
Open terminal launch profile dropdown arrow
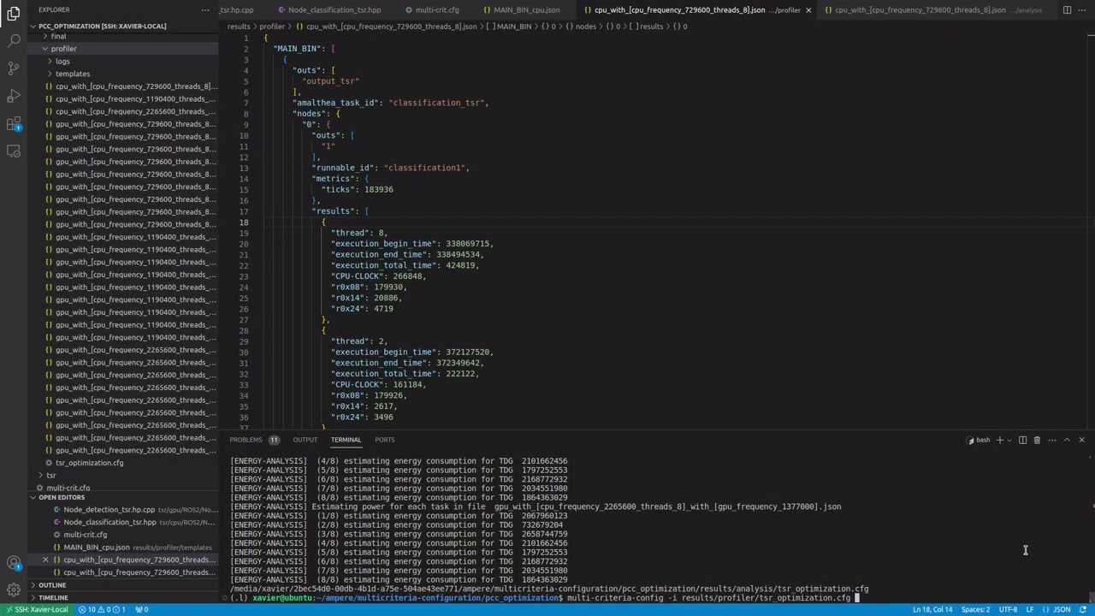tap(1009, 440)
